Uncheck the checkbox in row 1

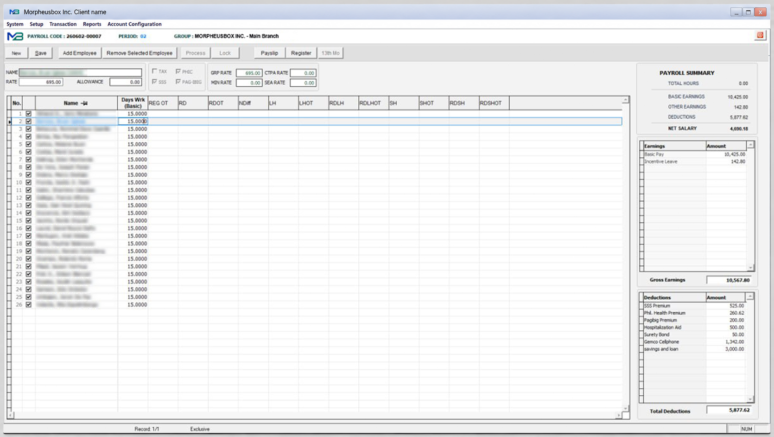pos(29,114)
